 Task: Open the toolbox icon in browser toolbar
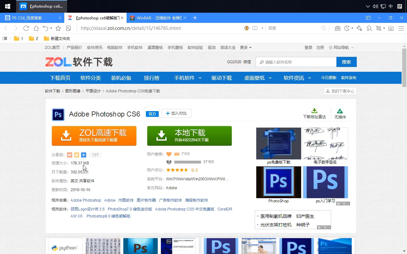pyautogui.click(x=338, y=28)
